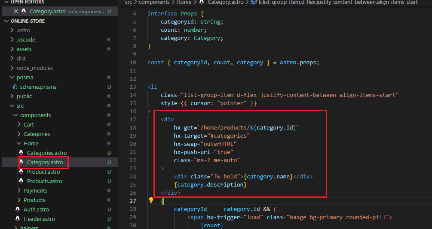Click Astro icon beside Categories.astro

coord(21,153)
